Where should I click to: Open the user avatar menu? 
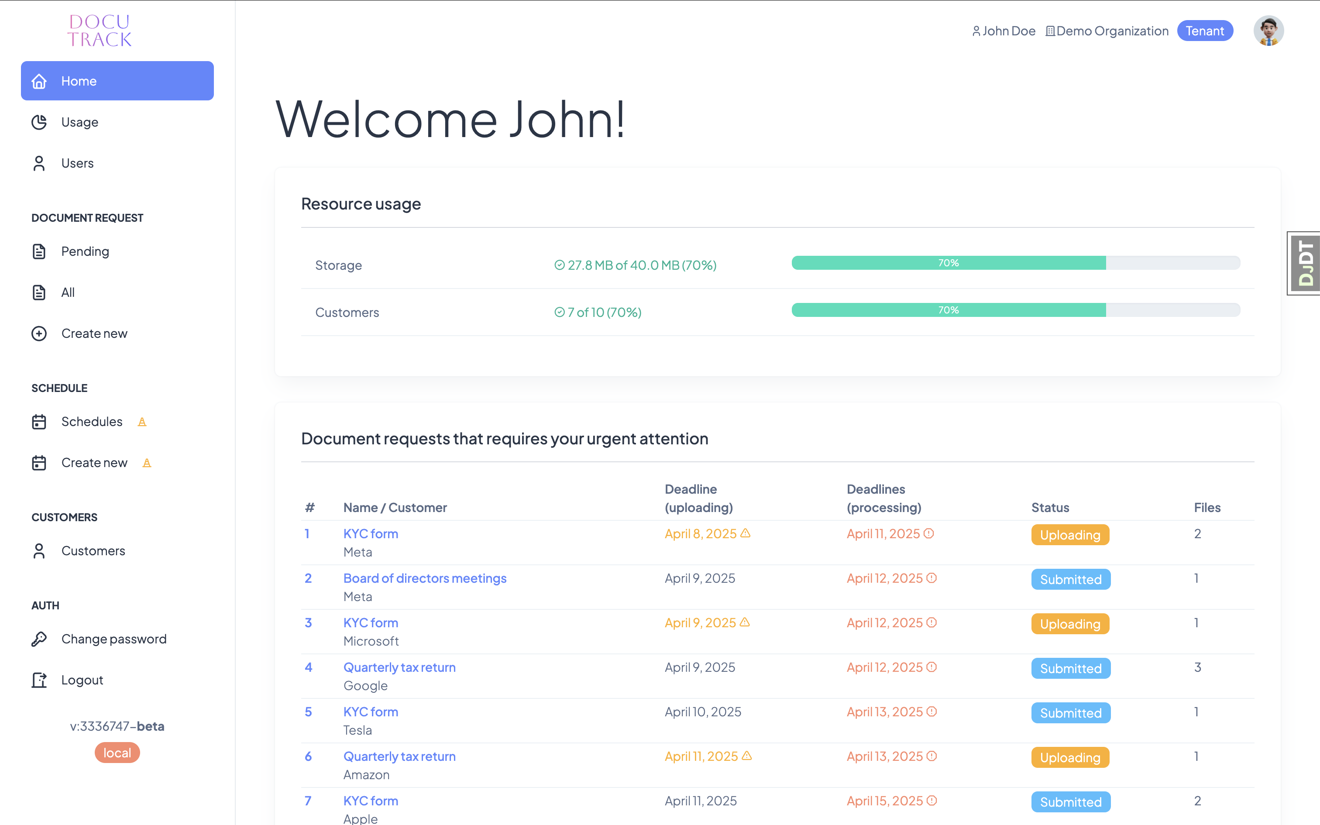tap(1268, 31)
